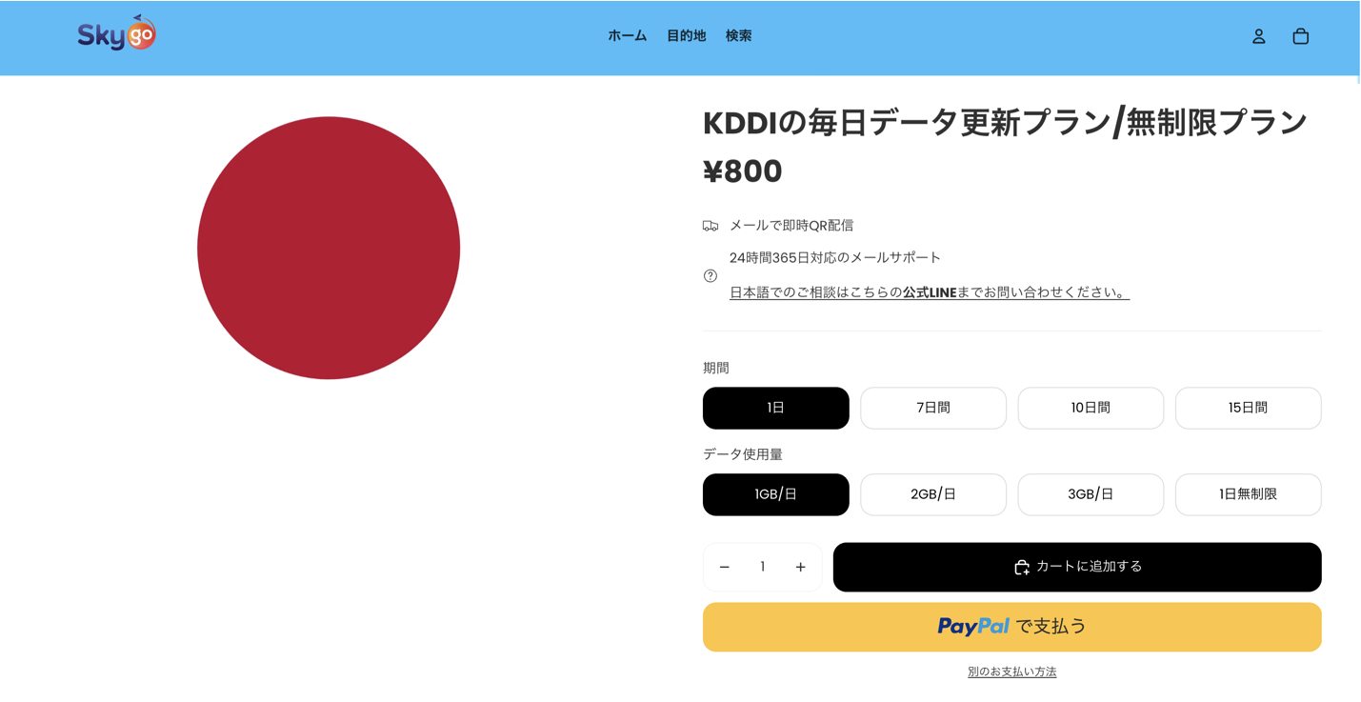1361x702 pixels.
Task: Click the question mark support icon
Action: [711, 275]
